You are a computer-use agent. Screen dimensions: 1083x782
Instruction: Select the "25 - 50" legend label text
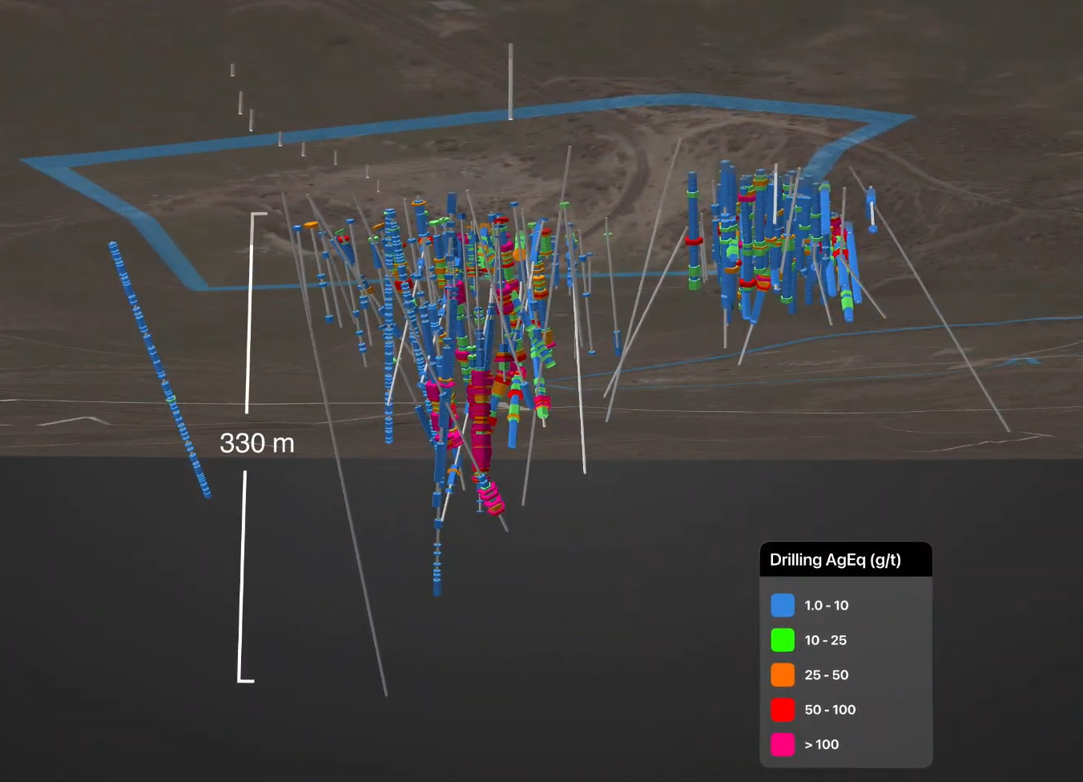pyautogui.click(x=826, y=675)
